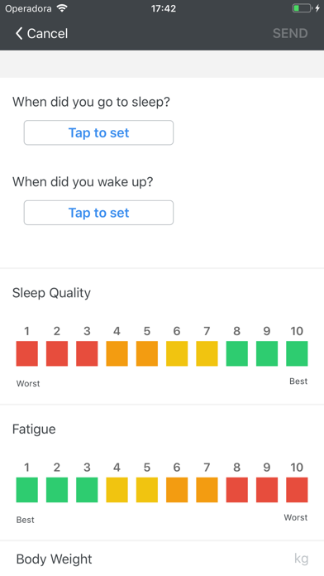The height and width of the screenshot is (576, 324).
Task: Tap the battery charging icon
Action: [306, 8]
